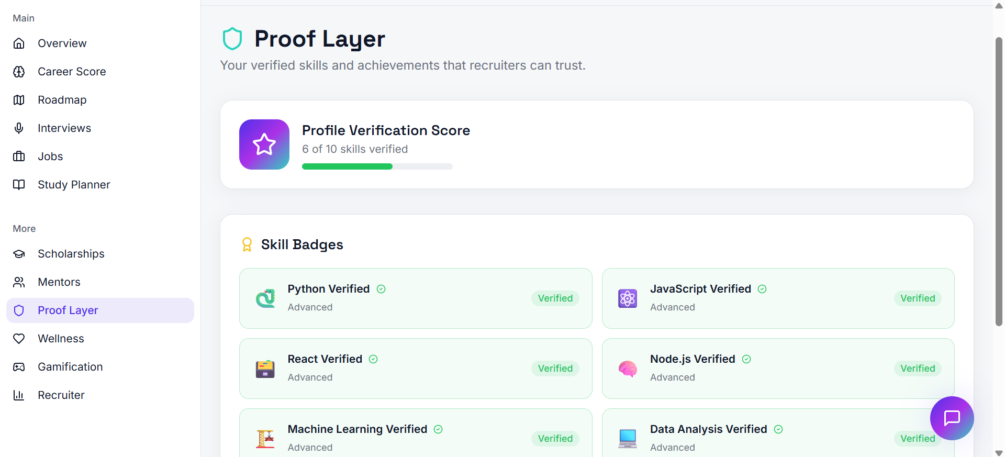The image size is (1005, 457).
Task: Open the Scholarships link
Action: click(x=100, y=254)
